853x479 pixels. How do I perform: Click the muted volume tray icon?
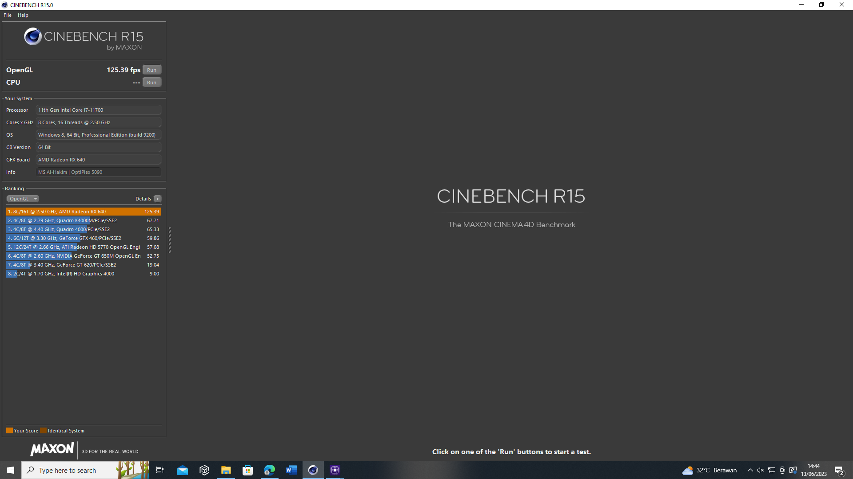click(x=761, y=470)
